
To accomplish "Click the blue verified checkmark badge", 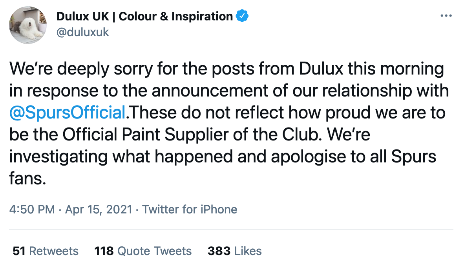I will point(242,16).
